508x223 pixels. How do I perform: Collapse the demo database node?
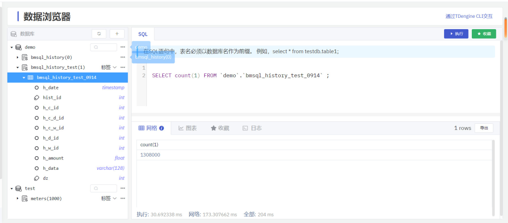[12, 48]
